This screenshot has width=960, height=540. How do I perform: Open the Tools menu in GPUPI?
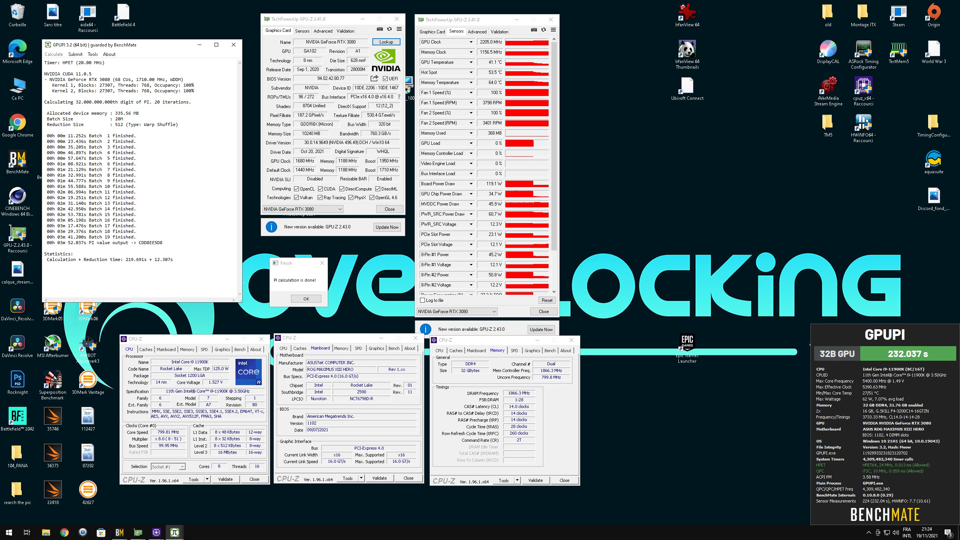(x=93, y=54)
